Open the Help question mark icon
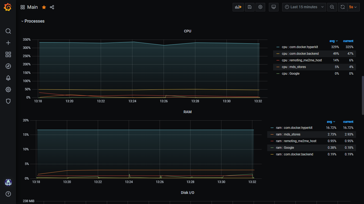This screenshot has width=364, height=204. [8, 194]
